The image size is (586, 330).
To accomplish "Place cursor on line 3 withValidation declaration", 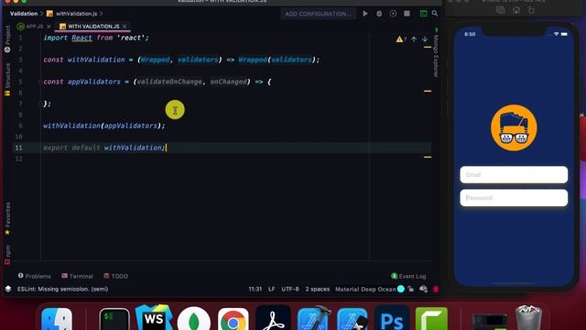I will (x=181, y=60).
